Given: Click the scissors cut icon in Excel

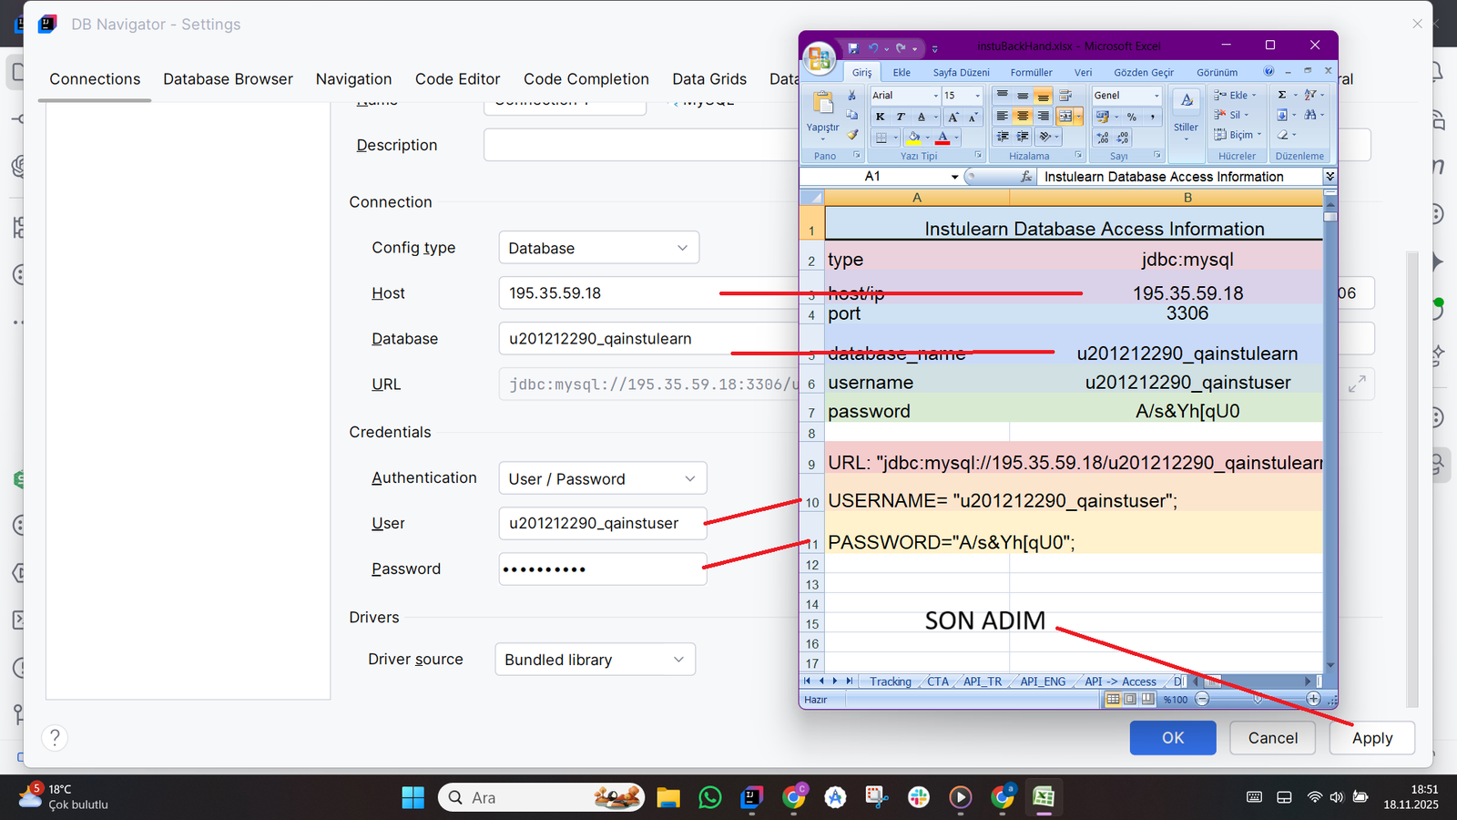Looking at the screenshot, I should [851, 96].
